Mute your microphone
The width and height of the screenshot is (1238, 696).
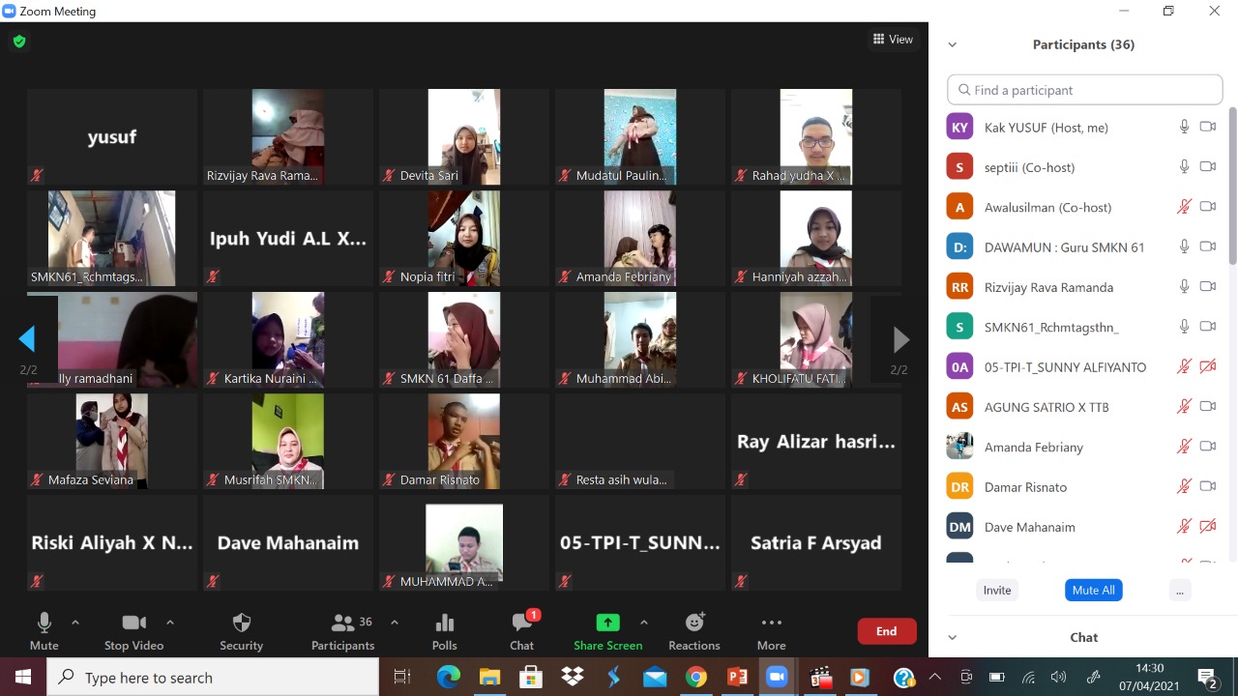click(44, 623)
